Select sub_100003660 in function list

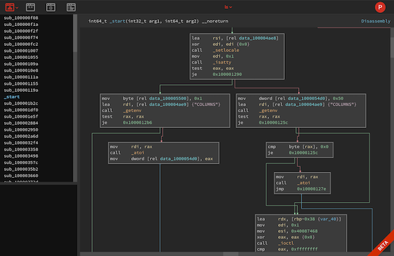[21, 176]
